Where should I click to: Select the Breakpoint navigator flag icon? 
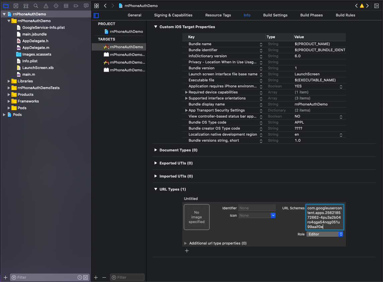pyautogui.click(x=76, y=6)
